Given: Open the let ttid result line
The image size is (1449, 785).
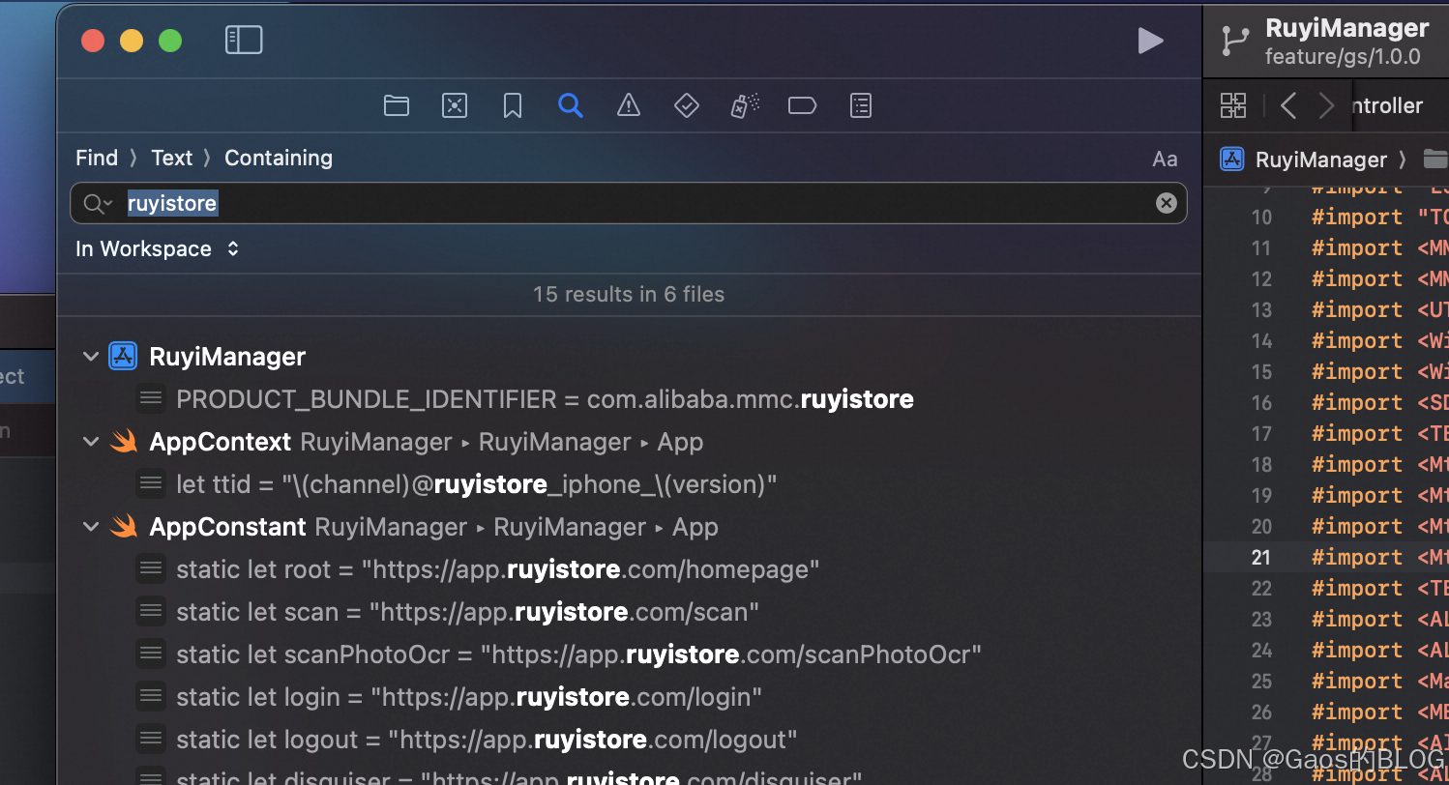Looking at the screenshot, I should pos(477,484).
